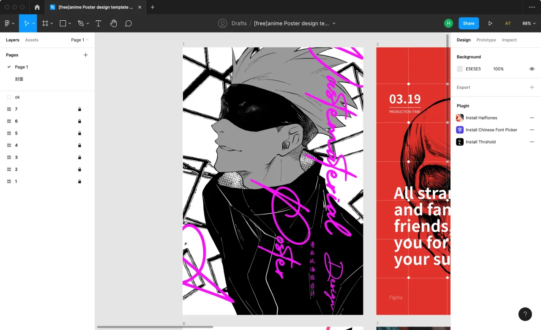The width and height of the screenshot is (541, 330).
Task: Select the anime character poster frame 1
Action: (x=273, y=181)
